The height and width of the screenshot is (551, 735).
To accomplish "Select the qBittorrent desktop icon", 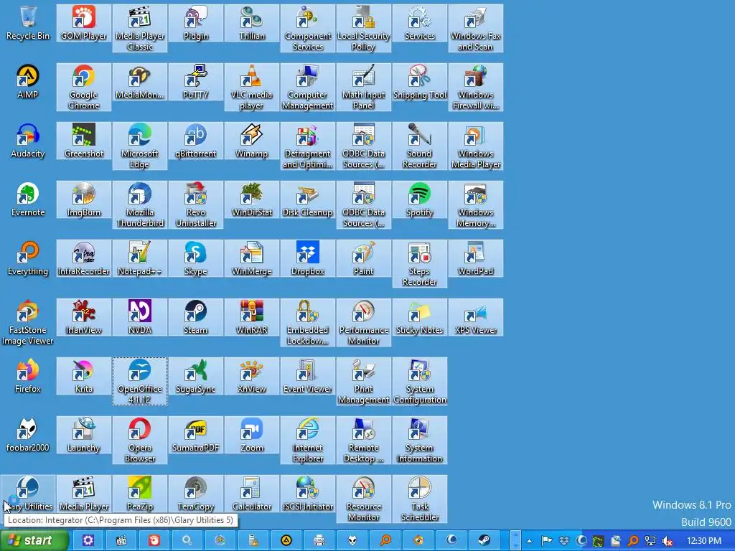I will (x=196, y=141).
